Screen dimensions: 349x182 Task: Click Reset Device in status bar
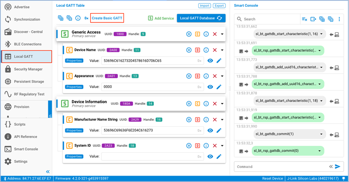click(272, 179)
